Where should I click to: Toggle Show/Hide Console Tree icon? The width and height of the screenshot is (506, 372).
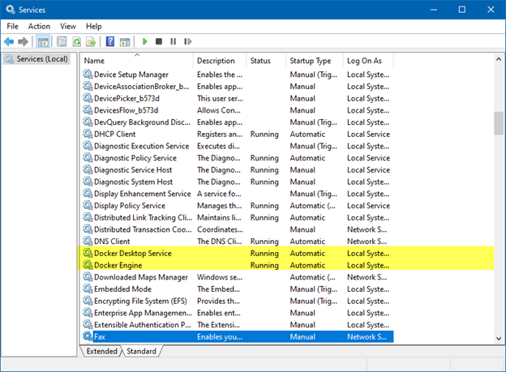tap(43, 41)
